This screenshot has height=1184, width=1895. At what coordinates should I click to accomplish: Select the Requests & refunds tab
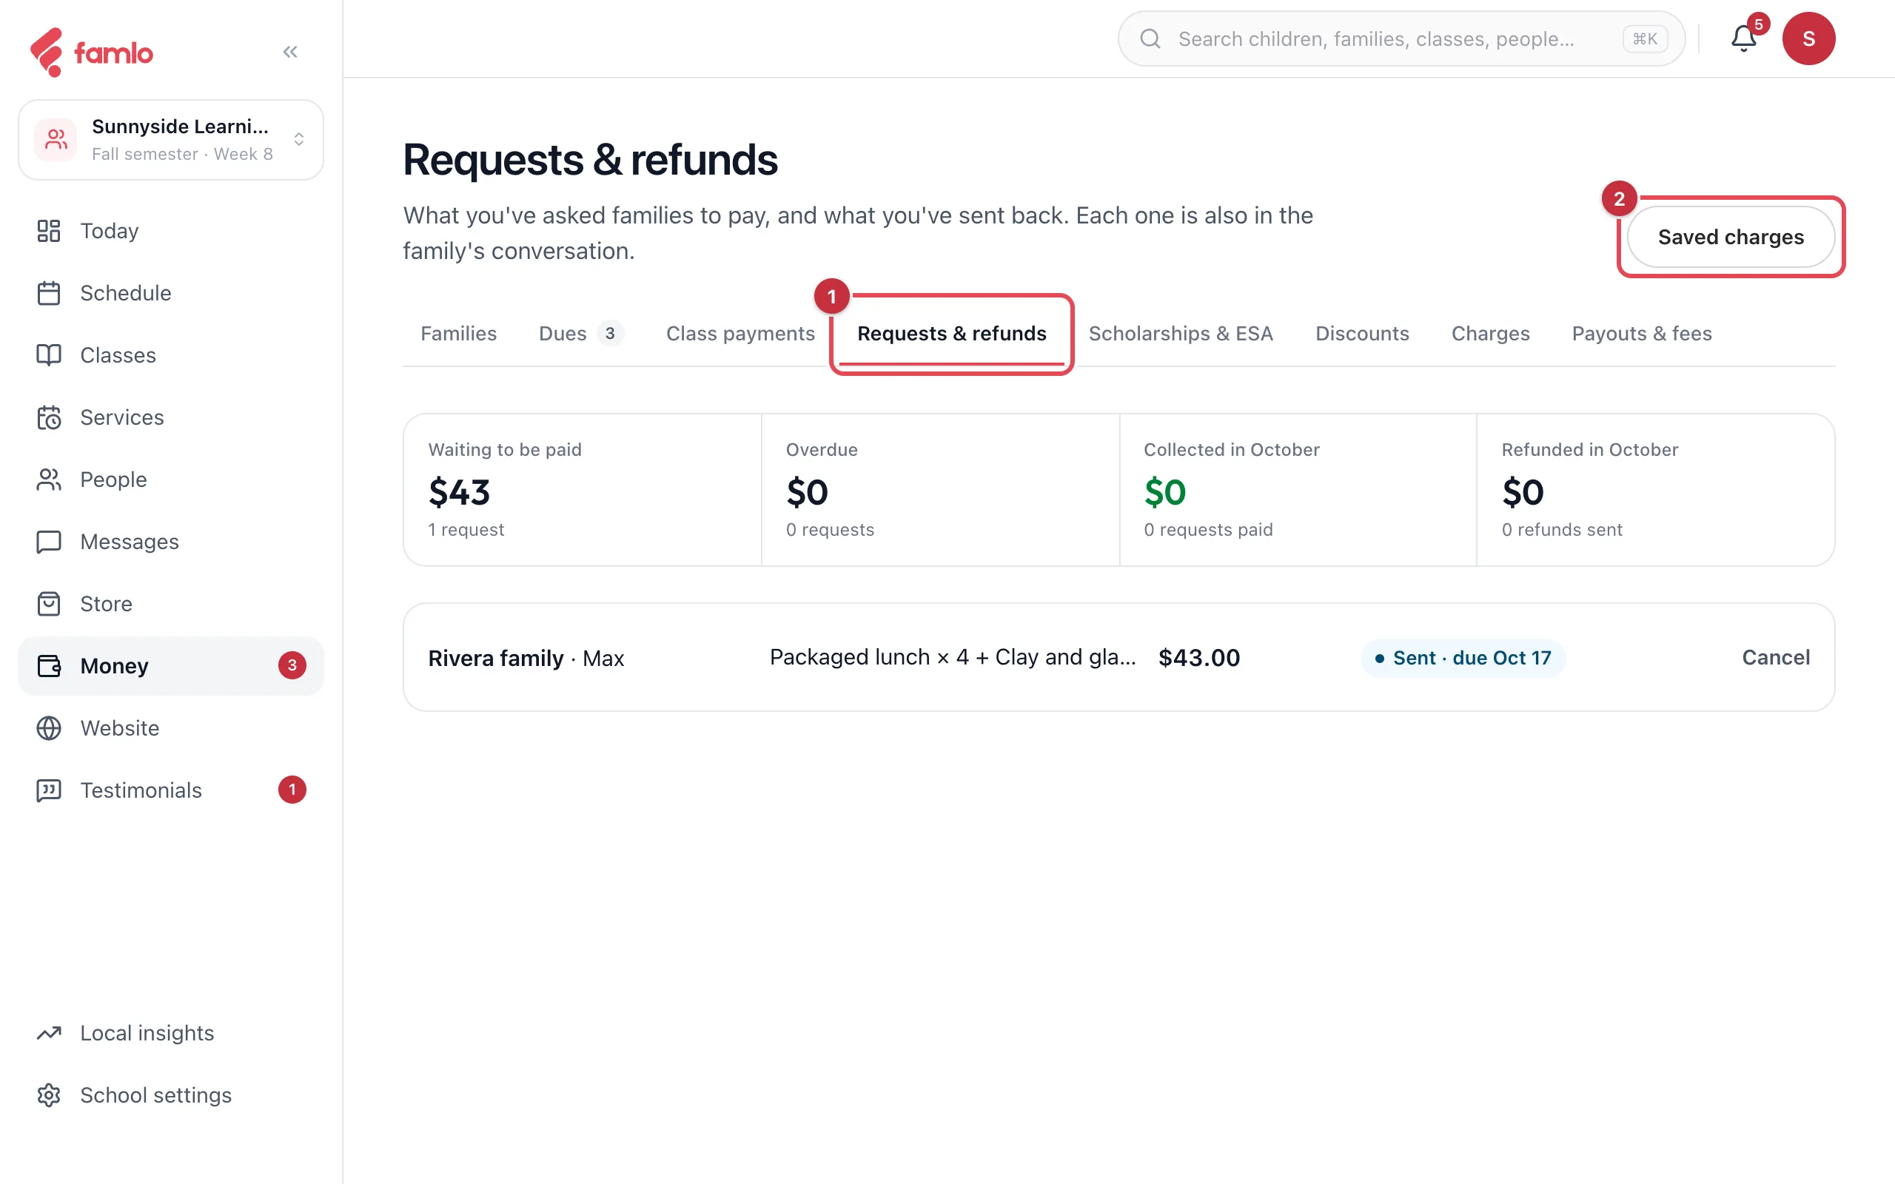pyautogui.click(x=951, y=334)
